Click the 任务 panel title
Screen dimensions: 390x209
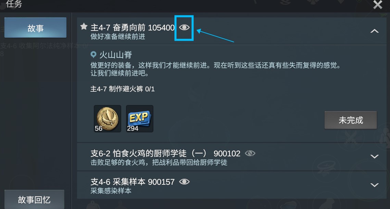tap(14, 4)
